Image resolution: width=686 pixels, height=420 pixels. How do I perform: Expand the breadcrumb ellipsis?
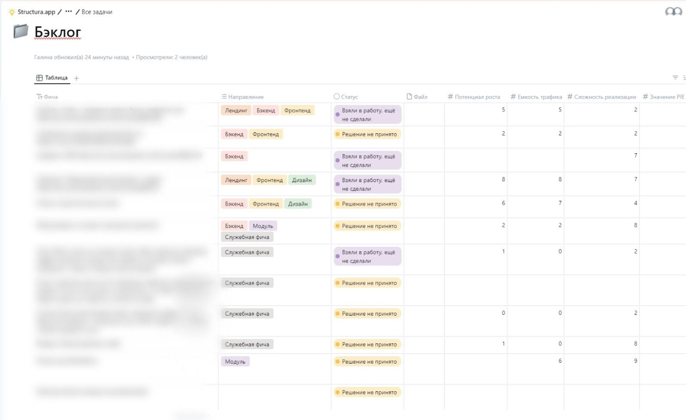pos(69,12)
